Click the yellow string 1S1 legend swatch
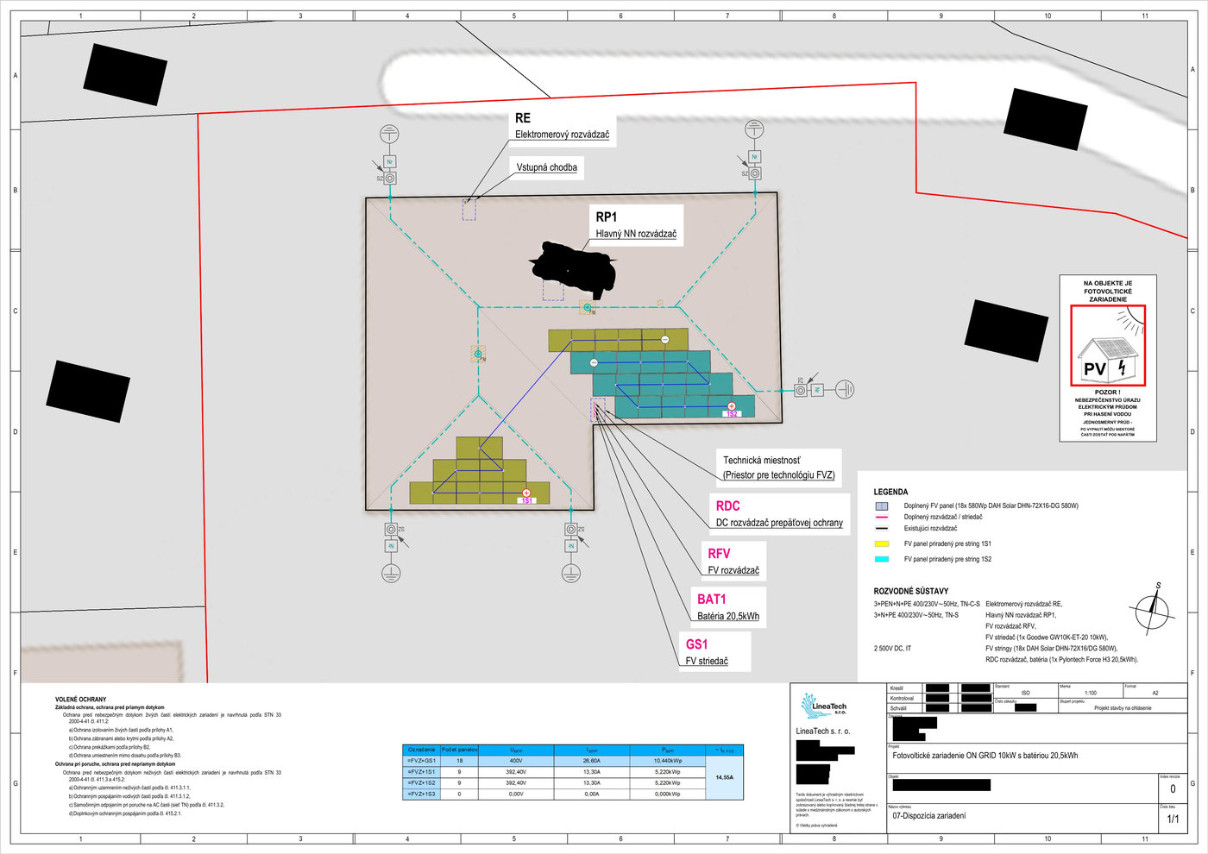1208x854 pixels. (882, 544)
